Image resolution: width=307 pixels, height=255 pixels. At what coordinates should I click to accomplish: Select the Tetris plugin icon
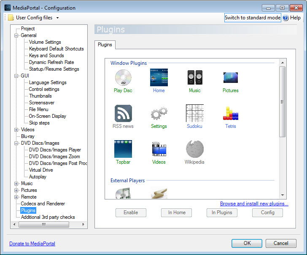coord(230,113)
